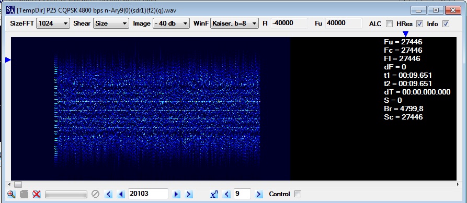Image resolution: width=467 pixels, height=203 pixels.
Task: Click the 'Fc = 27446' info readout
Action: click(x=403, y=50)
